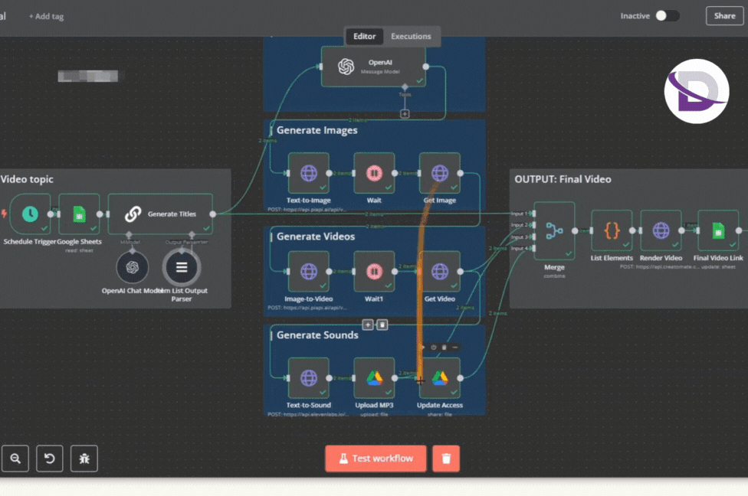Select the OpenAI Chat Model node
The image size is (748, 496).
(x=131, y=267)
